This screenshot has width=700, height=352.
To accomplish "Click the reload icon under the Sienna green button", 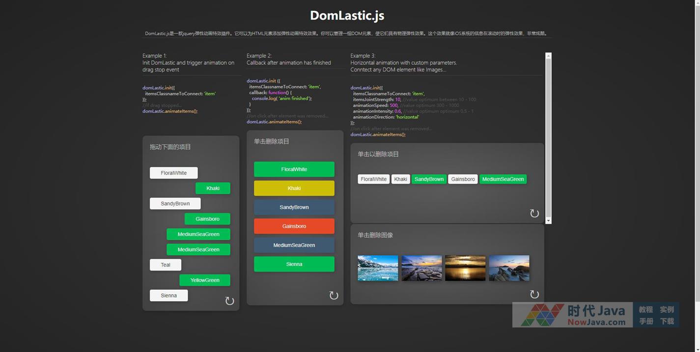I will coord(334,295).
